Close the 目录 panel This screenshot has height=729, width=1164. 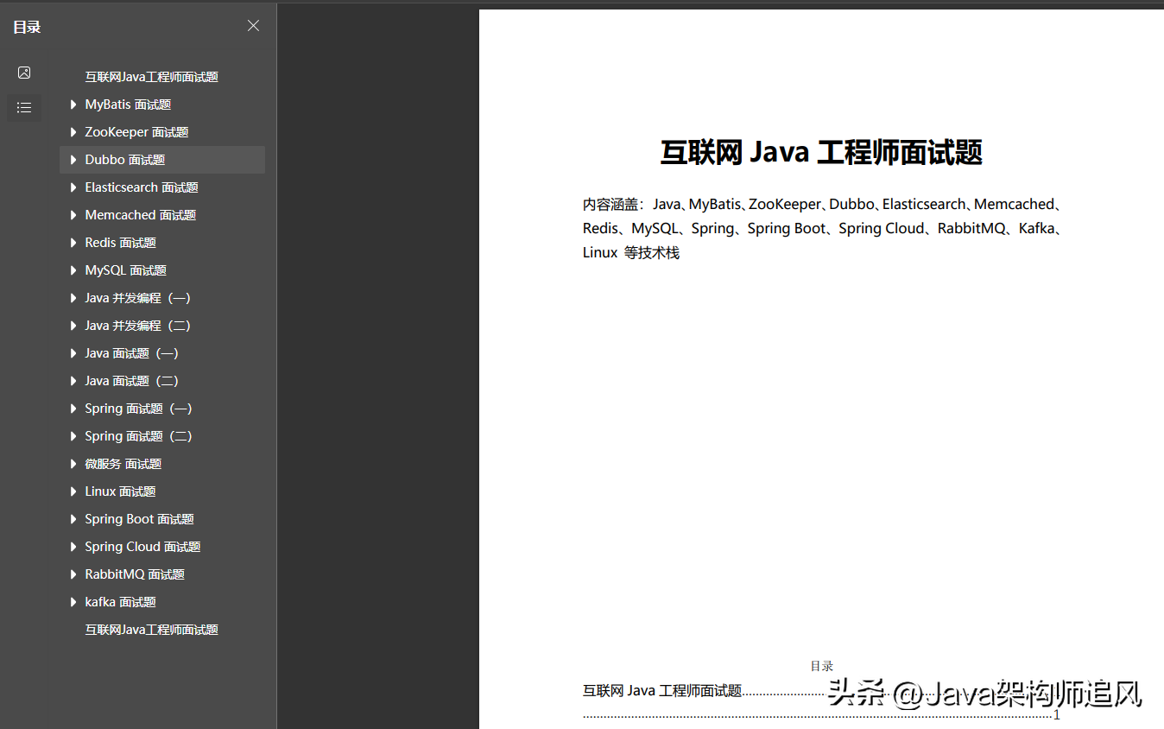(253, 26)
